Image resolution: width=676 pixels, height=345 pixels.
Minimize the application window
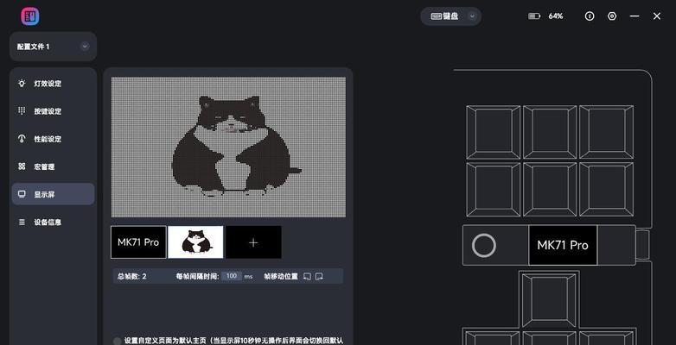[635, 16]
